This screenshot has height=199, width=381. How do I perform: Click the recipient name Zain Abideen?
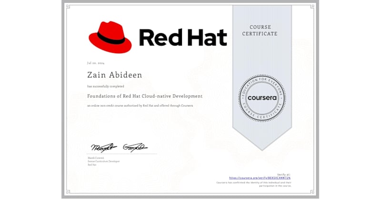[115, 75]
